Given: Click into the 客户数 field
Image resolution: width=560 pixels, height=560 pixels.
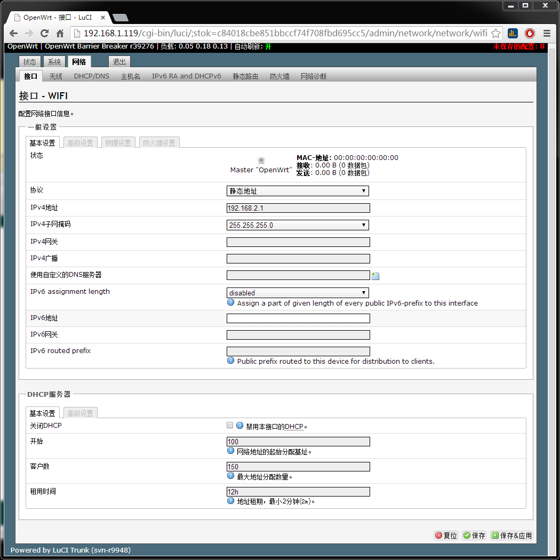Looking at the screenshot, I should [298, 467].
